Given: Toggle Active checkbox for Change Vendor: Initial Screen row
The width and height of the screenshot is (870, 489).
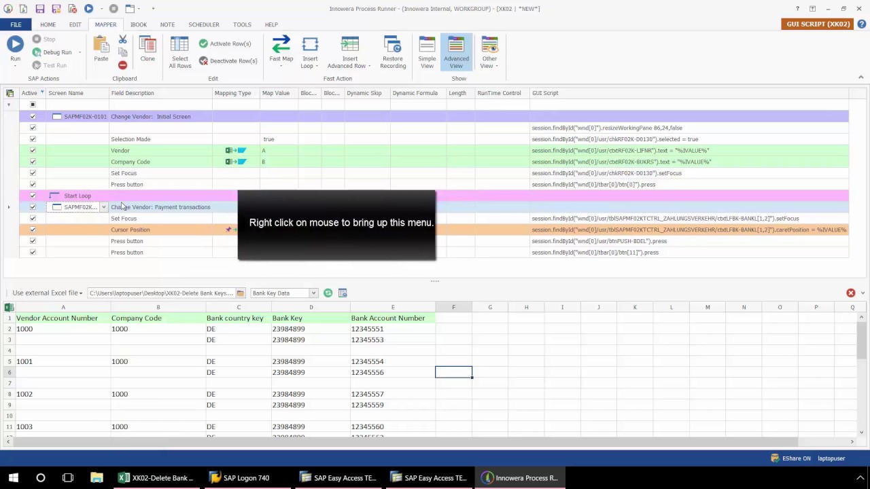Looking at the screenshot, I should click(x=33, y=117).
